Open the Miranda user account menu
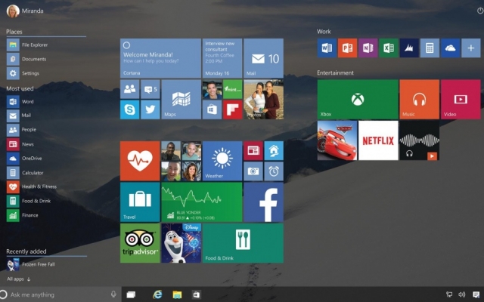The width and height of the screenshot is (484, 302). 25,11
